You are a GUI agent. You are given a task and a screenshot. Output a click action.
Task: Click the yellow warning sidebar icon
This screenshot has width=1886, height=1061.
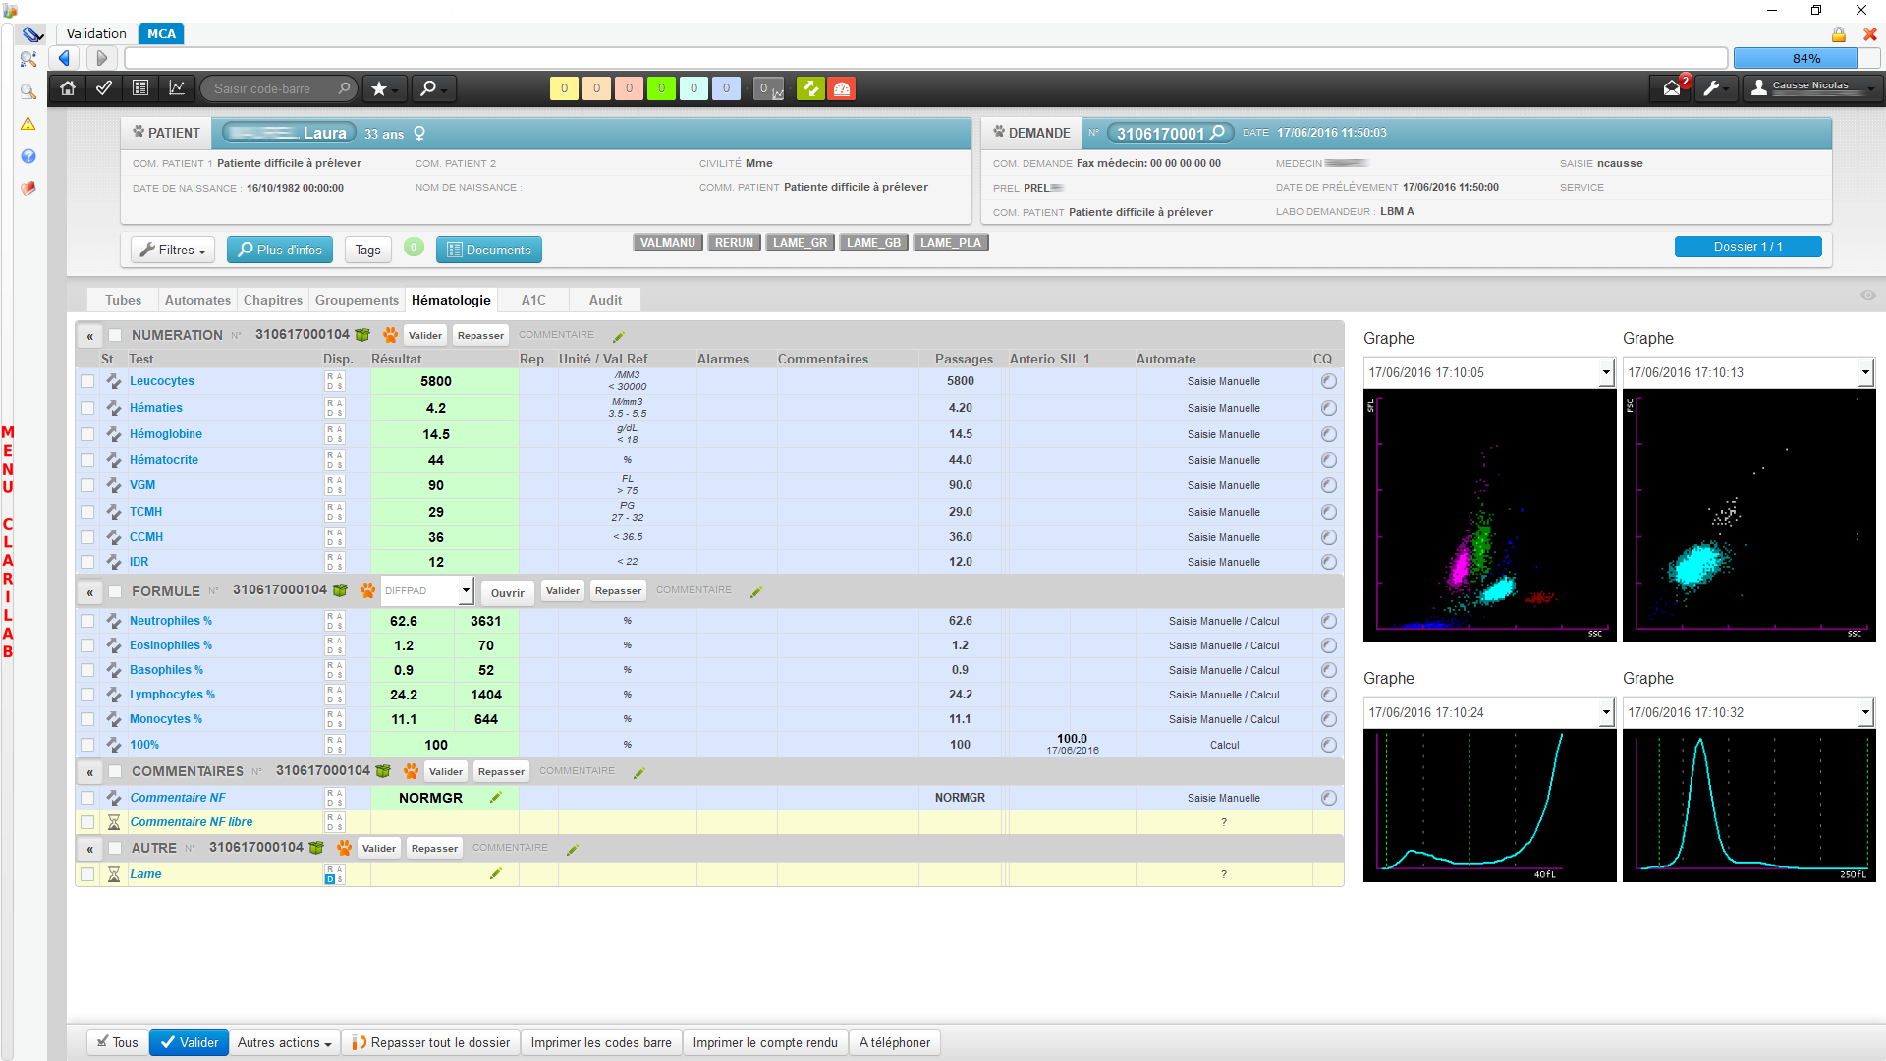pyautogui.click(x=28, y=124)
